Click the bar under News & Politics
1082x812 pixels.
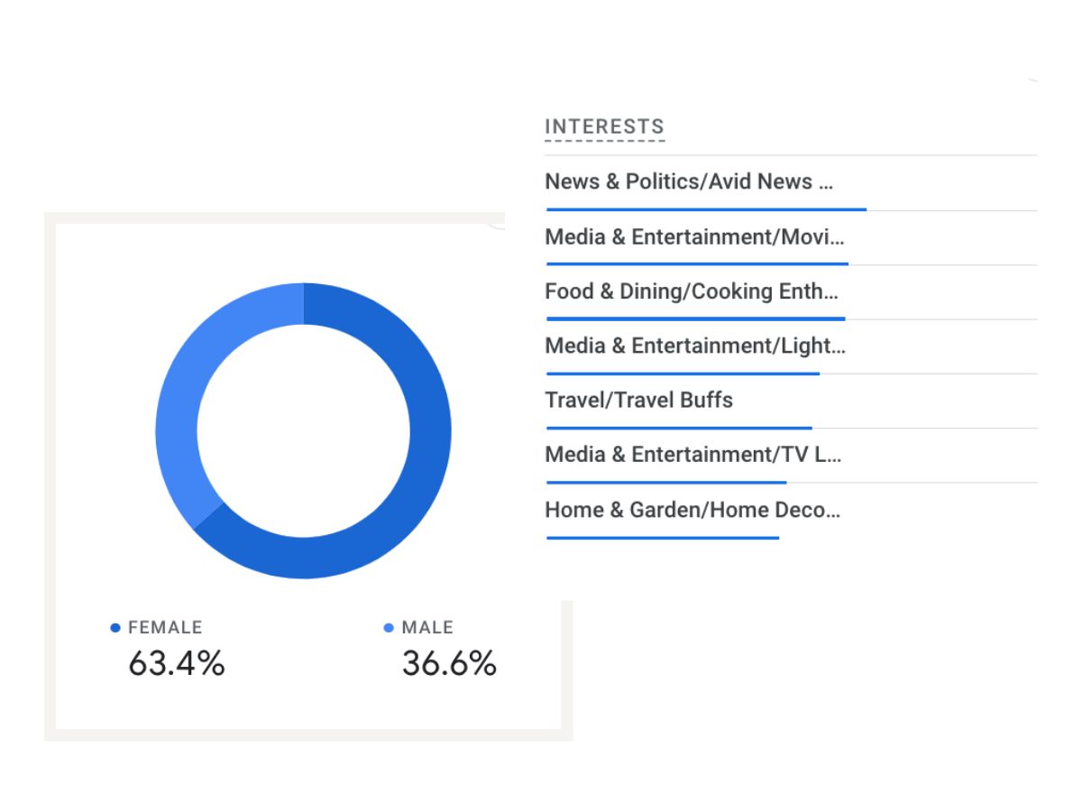coord(706,209)
